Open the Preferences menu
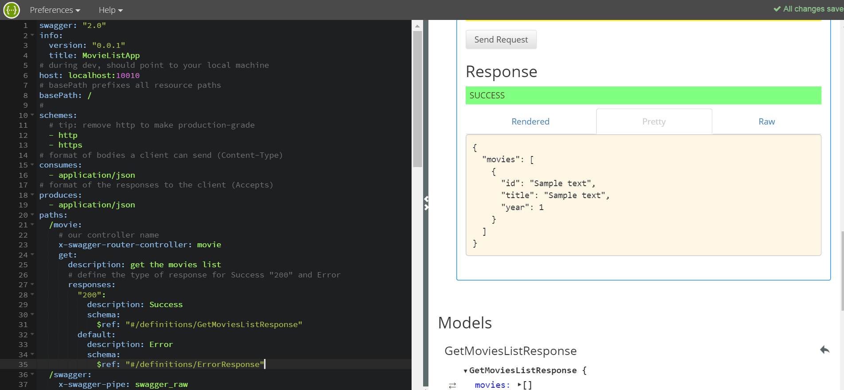Image resolution: width=844 pixels, height=390 pixels. pos(55,10)
